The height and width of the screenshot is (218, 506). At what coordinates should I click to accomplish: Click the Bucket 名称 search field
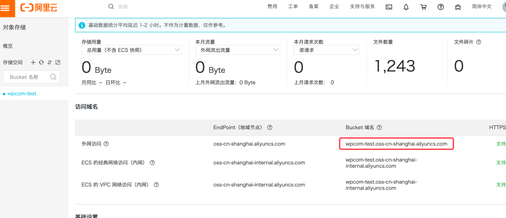pyautogui.click(x=27, y=77)
